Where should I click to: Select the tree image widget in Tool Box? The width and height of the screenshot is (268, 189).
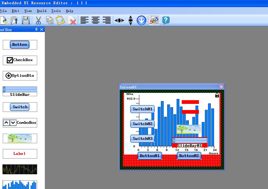point(20,138)
